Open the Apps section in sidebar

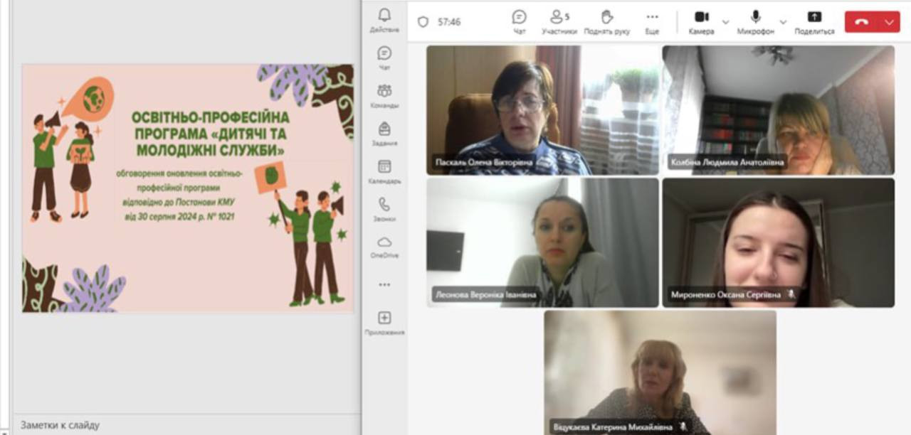(x=384, y=322)
